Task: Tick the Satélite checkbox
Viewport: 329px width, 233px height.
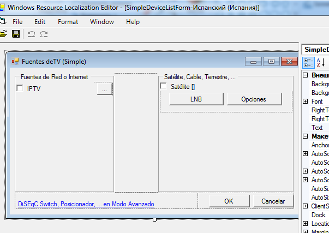Action: click(x=163, y=86)
